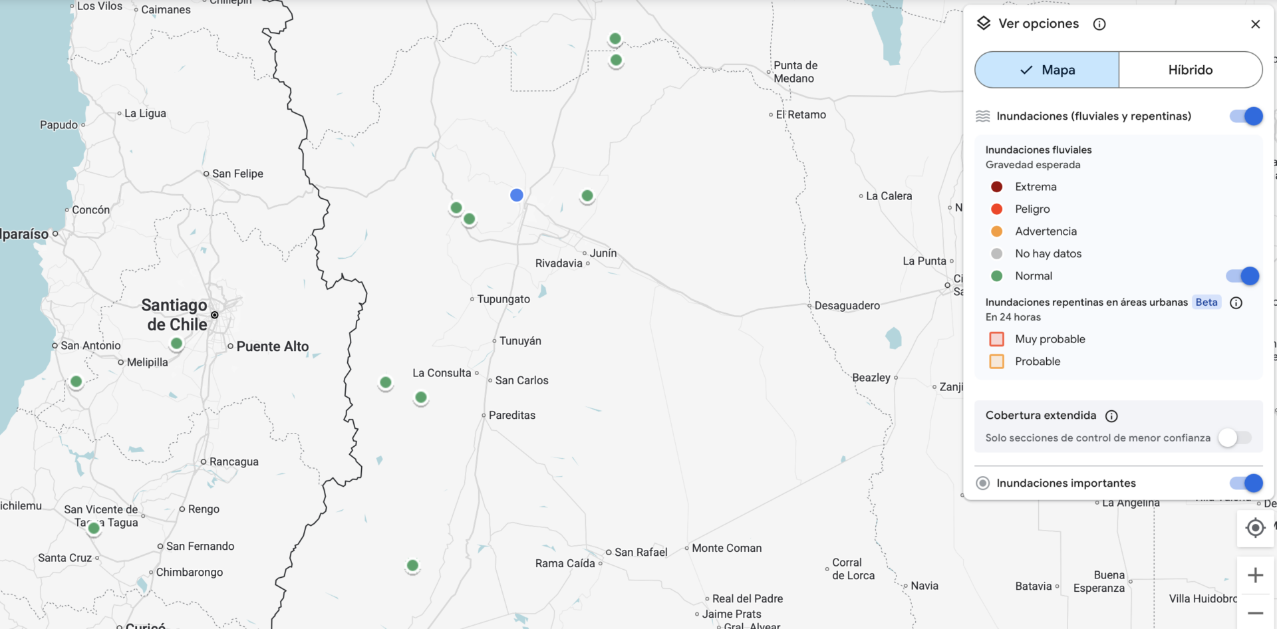Switch to the Híbrido map view

(1190, 70)
